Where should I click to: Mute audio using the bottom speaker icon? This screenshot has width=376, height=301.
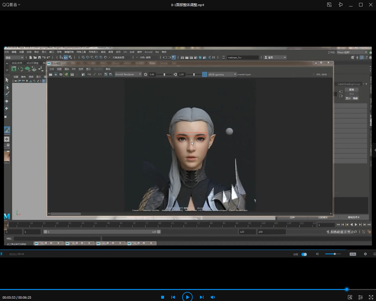click(213, 297)
